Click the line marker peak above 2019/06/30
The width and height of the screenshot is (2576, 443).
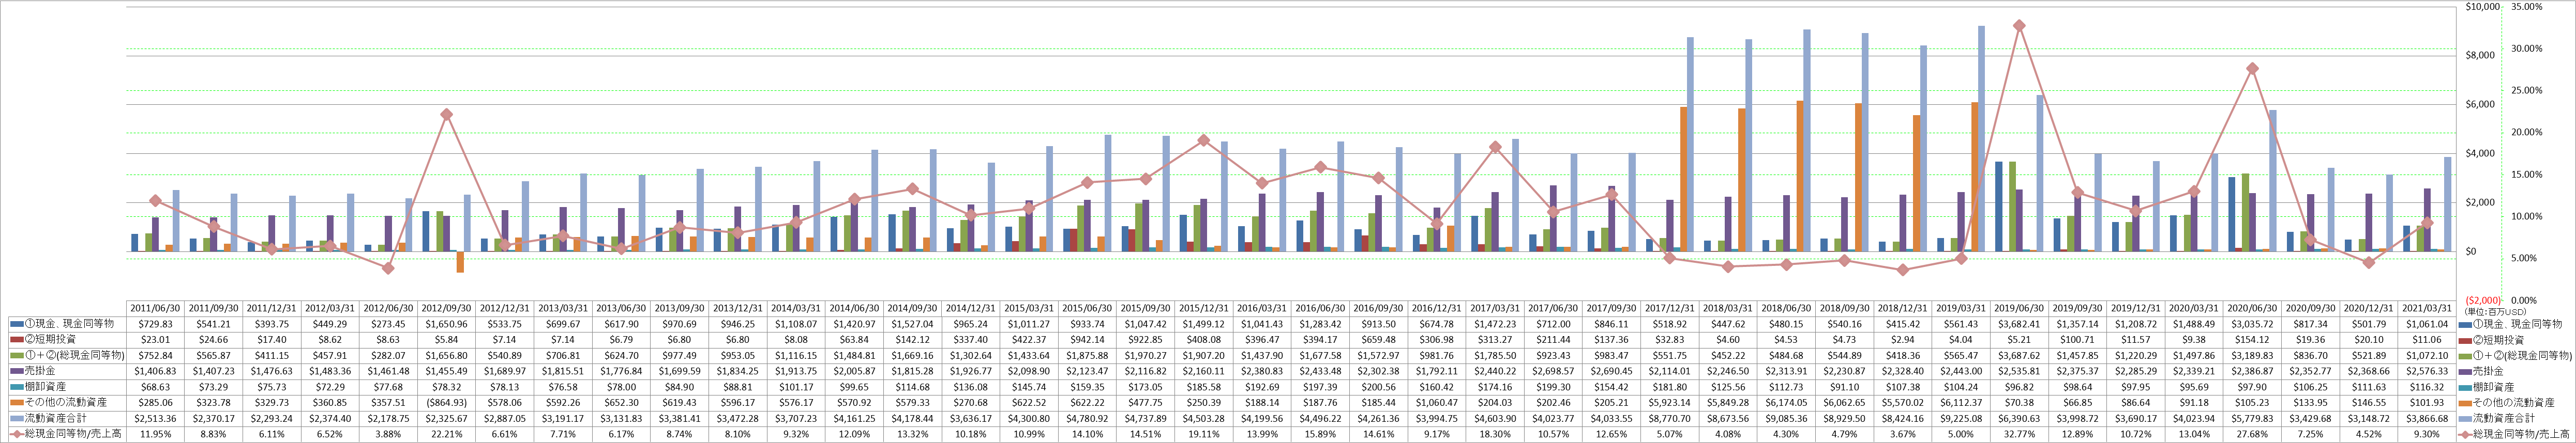[x=2019, y=26]
